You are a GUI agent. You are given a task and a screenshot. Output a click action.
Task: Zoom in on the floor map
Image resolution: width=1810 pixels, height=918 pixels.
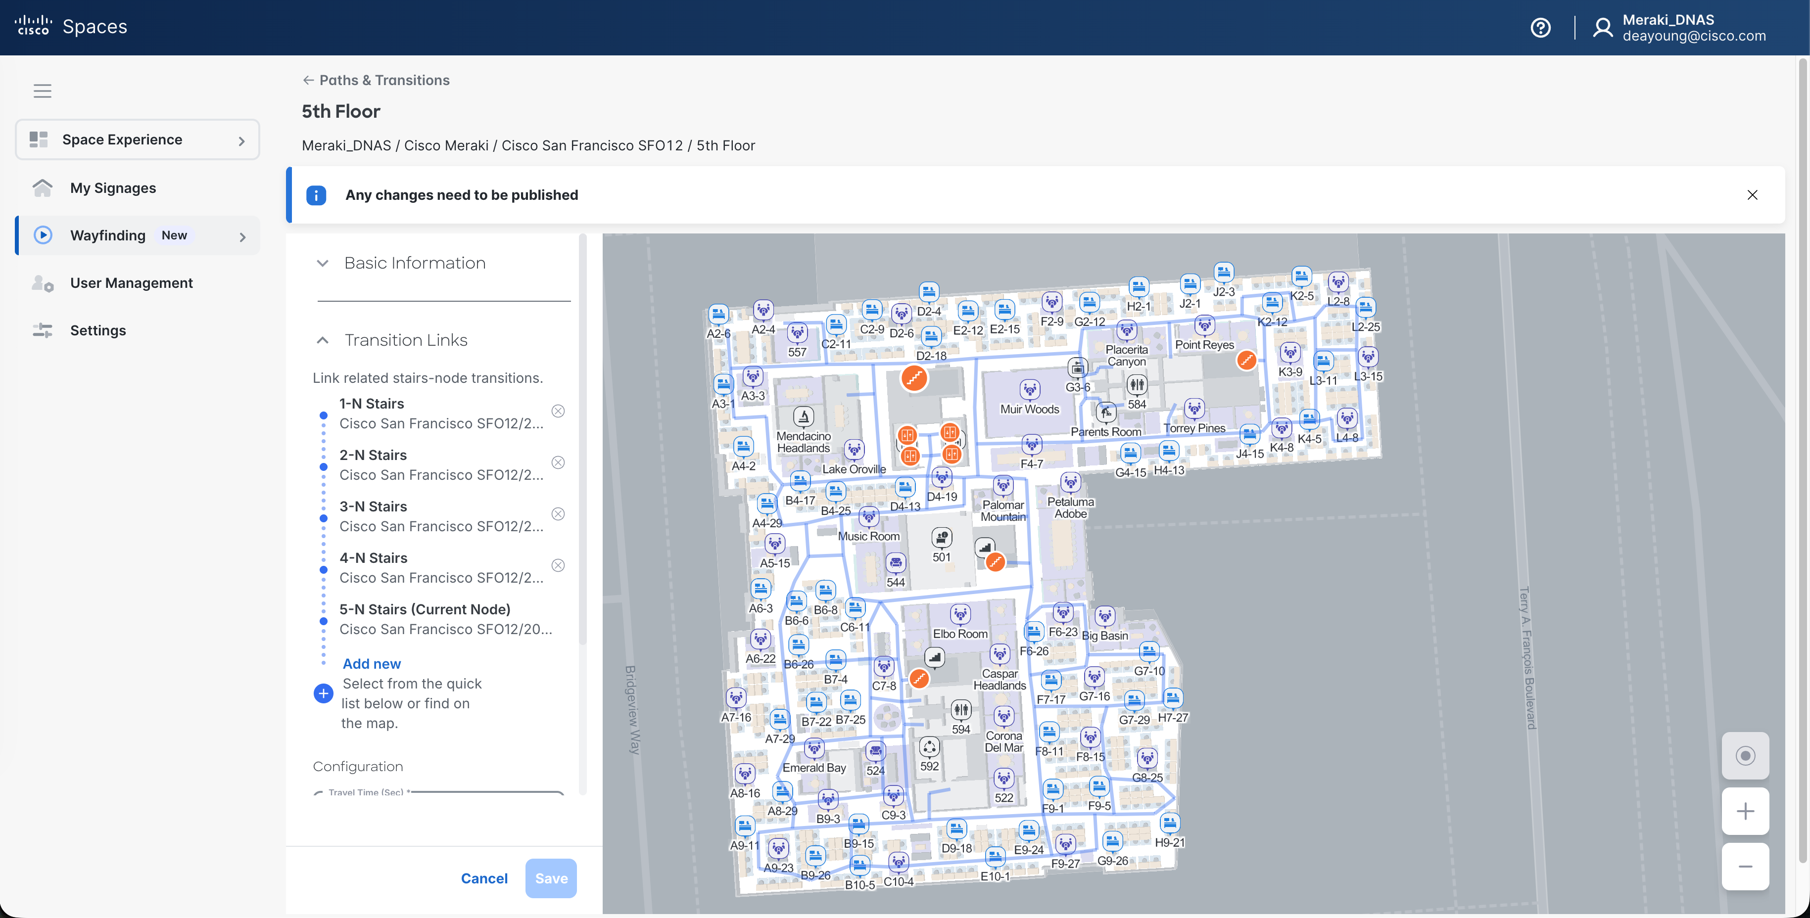1745,811
